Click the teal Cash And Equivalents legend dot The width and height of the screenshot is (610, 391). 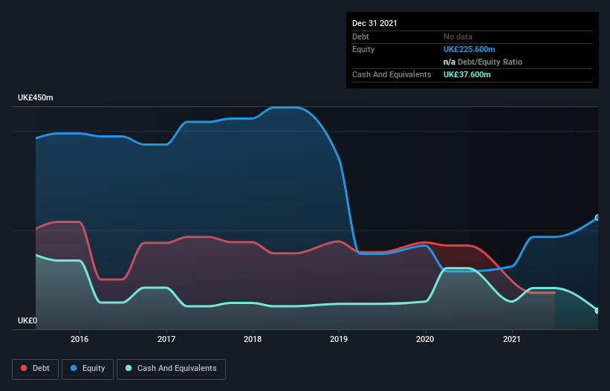(x=129, y=368)
